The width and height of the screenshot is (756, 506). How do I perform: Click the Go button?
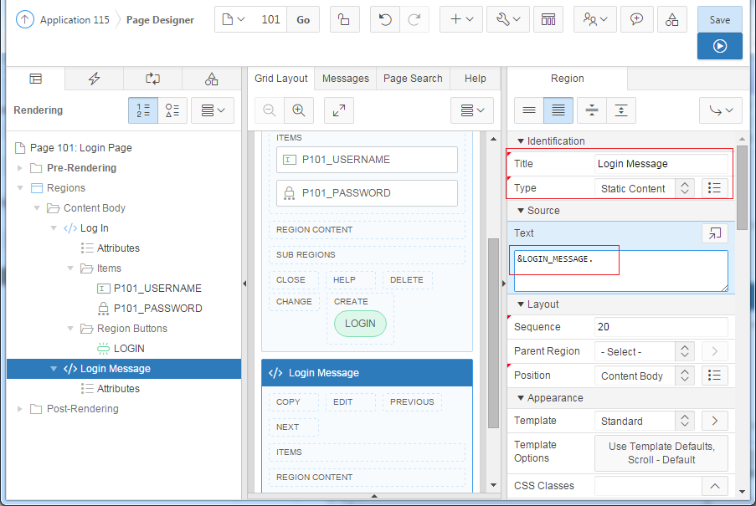(303, 20)
